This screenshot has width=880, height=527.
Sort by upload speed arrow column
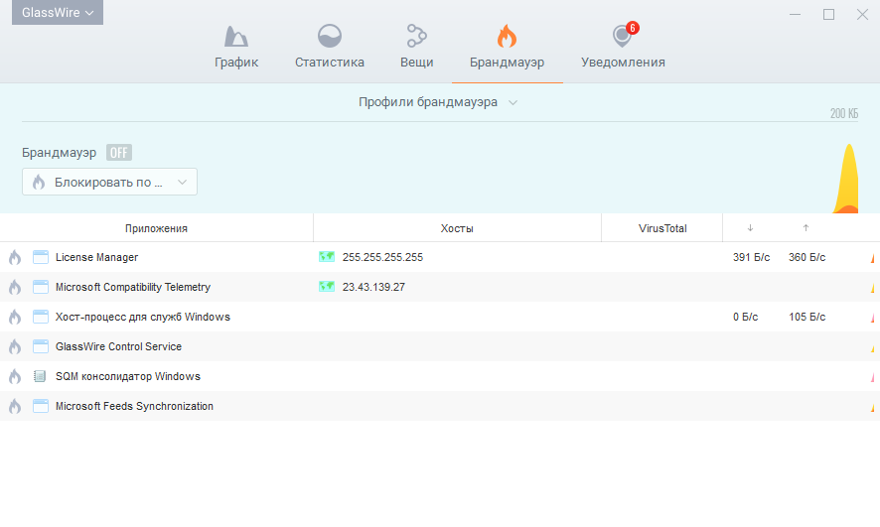[x=806, y=227]
